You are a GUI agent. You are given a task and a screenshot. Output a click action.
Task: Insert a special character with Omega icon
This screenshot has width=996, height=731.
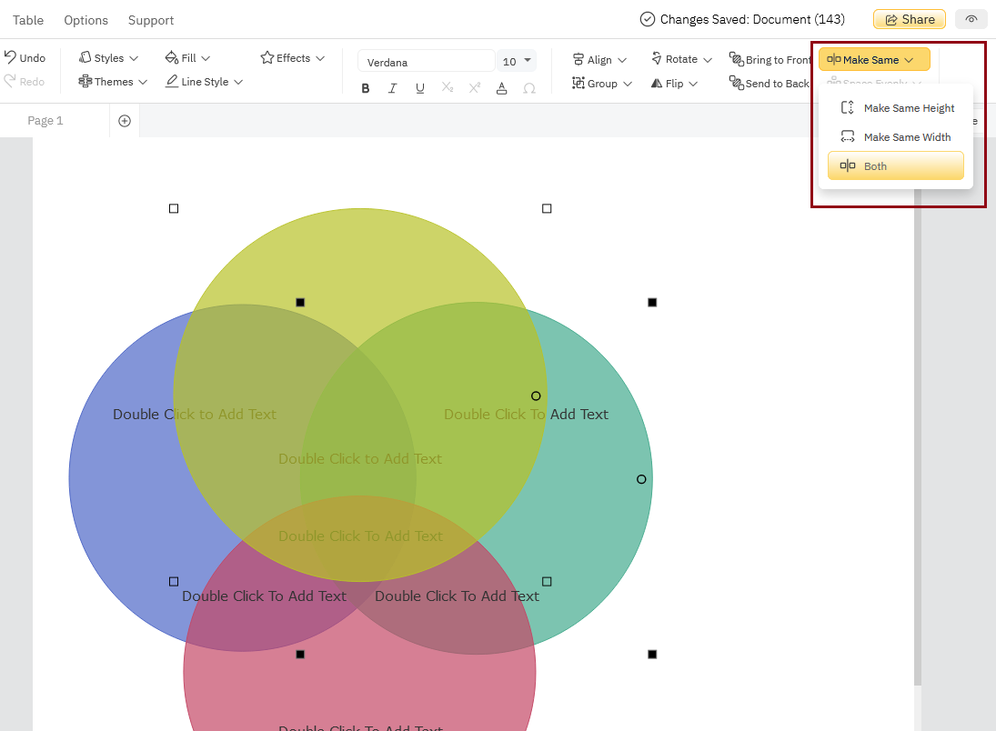pyautogui.click(x=528, y=88)
